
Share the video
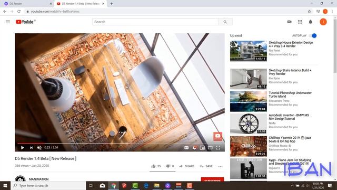186,166
